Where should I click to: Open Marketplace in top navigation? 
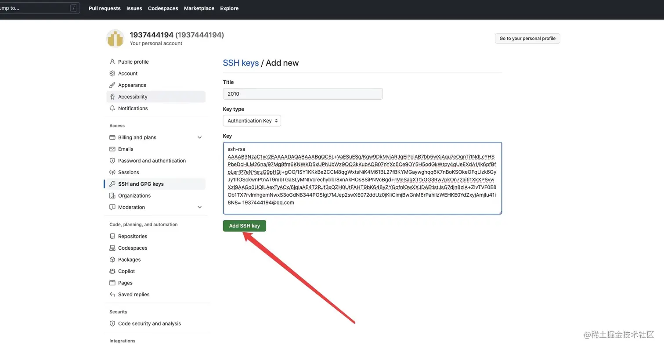pos(199,8)
